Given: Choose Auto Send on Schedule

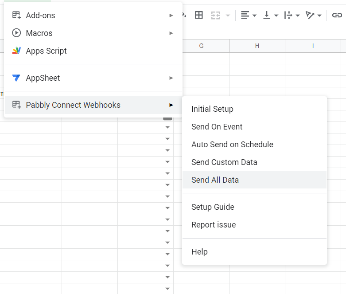Looking at the screenshot, I should pos(254,144).
